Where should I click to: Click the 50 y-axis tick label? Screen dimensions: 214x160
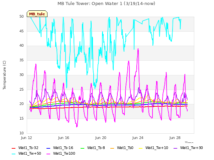(x=21, y=16)
